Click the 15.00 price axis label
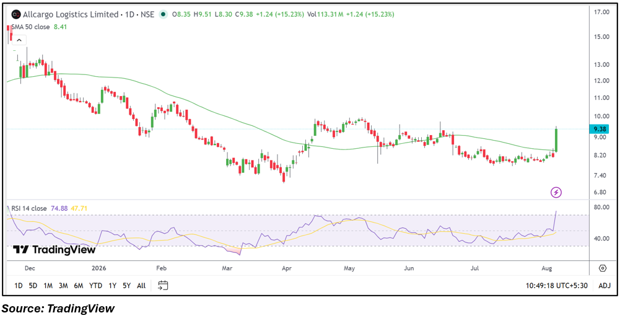This screenshot has width=620, height=318. (x=601, y=37)
